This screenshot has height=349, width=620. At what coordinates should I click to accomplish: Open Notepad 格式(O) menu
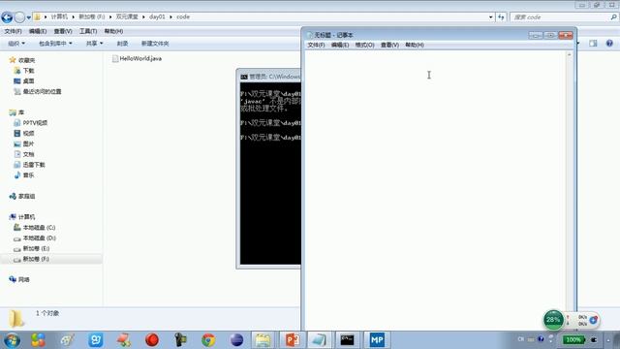point(364,46)
